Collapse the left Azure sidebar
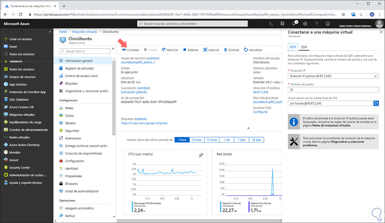This screenshot has width=385, height=223. (x=50, y=32)
